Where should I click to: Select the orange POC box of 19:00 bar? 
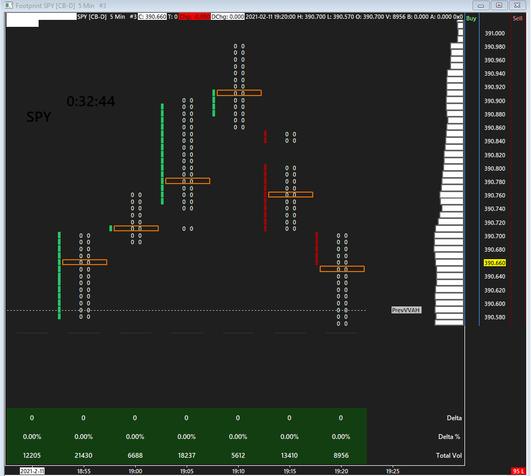[x=136, y=229]
